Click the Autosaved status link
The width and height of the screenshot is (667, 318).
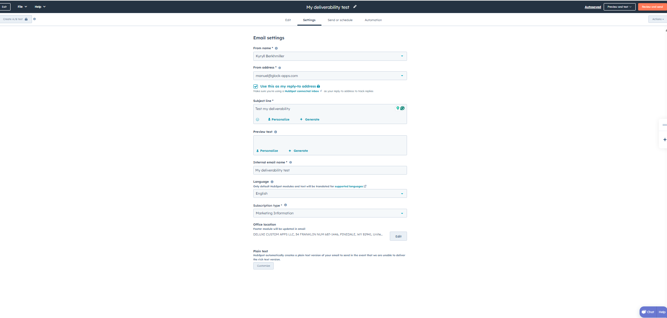tap(593, 7)
